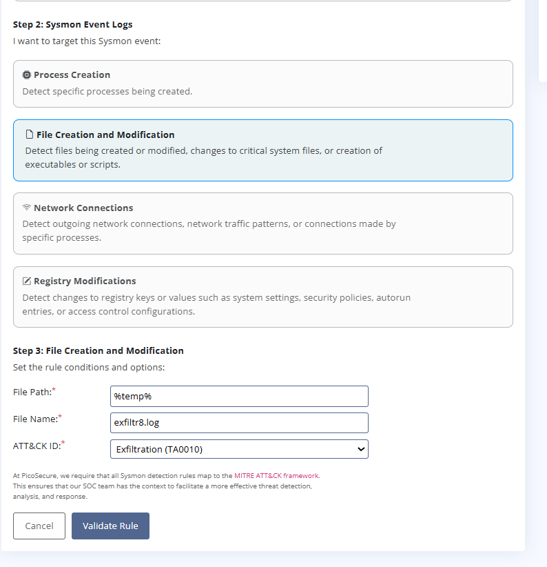This screenshot has width=547, height=567.
Task: Click the File Path label
Action: click(x=32, y=392)
